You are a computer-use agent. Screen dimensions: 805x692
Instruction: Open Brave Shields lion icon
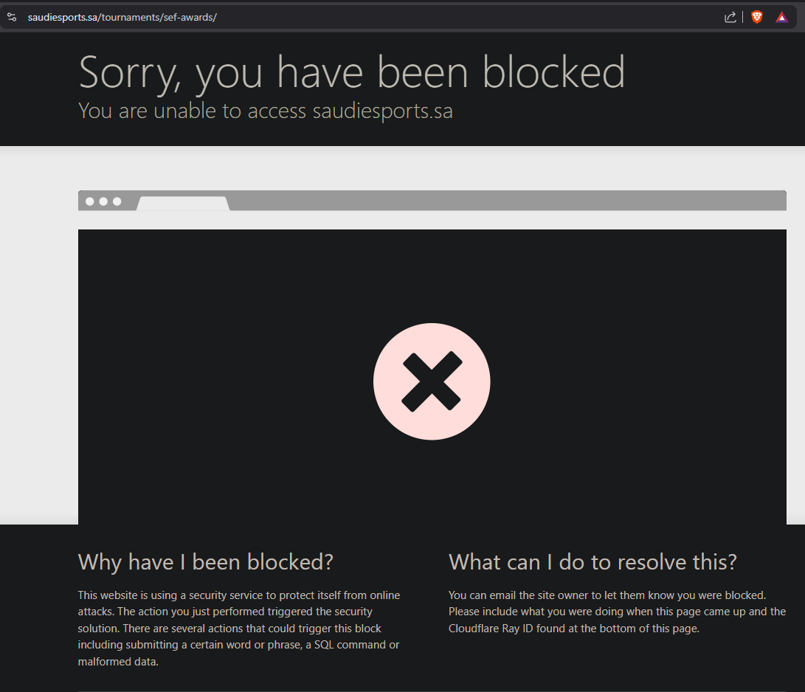pyautogui.click(x=757, y=18)
